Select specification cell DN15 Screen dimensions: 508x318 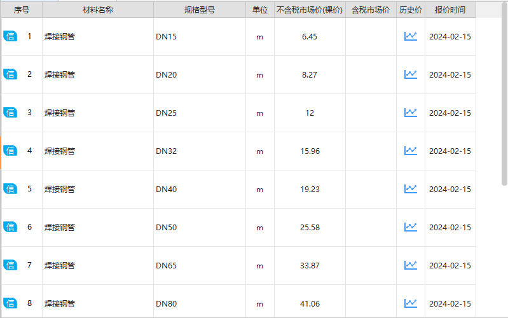200,37
